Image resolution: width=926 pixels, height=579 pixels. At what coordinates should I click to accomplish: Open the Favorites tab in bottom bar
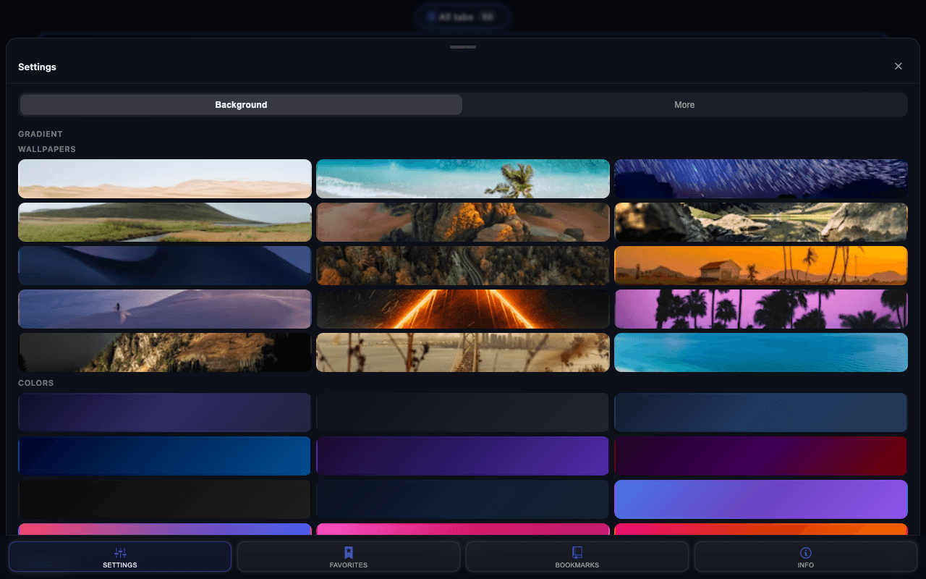point(349,557)
